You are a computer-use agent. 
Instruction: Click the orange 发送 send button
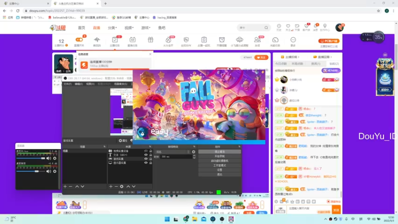click(336, 210)
